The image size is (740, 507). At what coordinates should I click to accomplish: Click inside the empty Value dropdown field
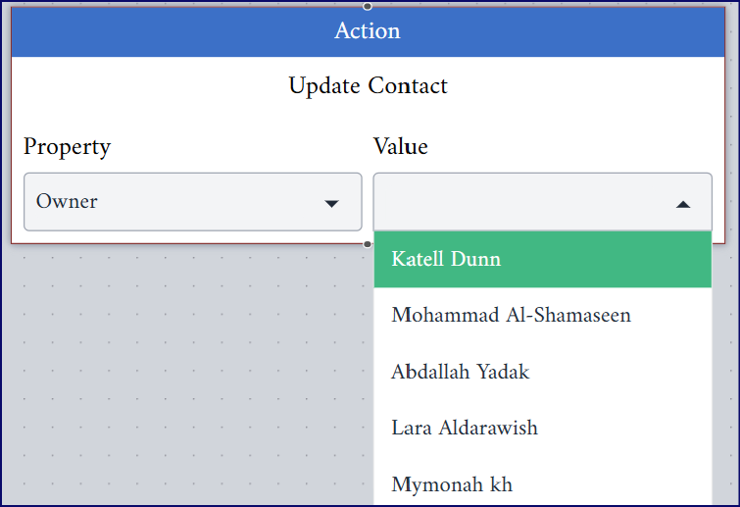(542, 202)
